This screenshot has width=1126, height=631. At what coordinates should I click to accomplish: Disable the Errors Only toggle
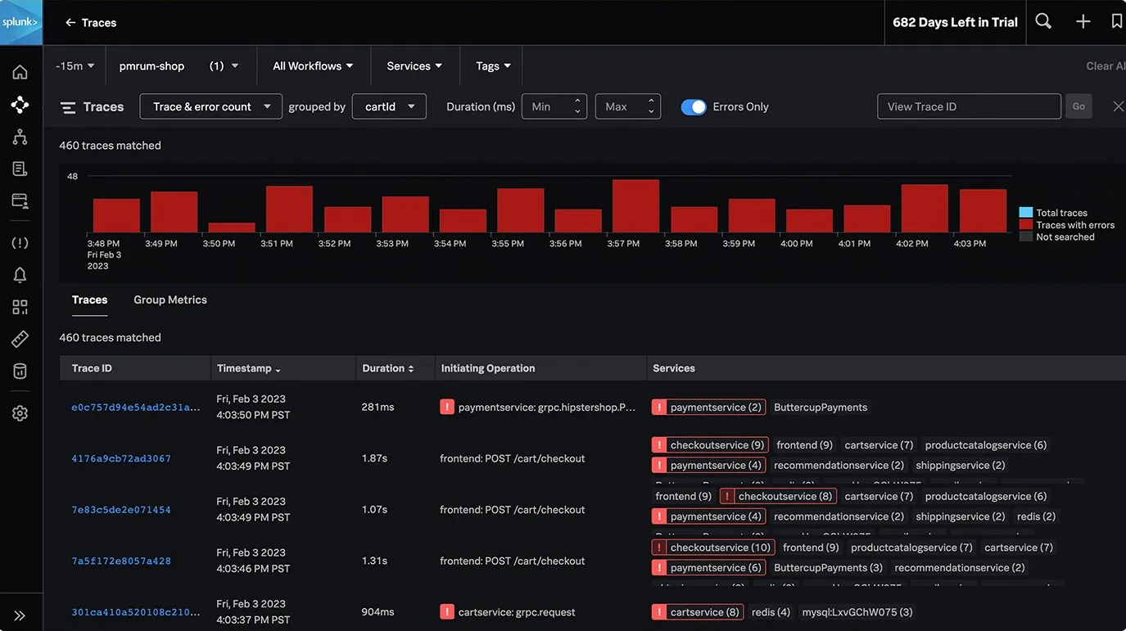pos(694,106)
